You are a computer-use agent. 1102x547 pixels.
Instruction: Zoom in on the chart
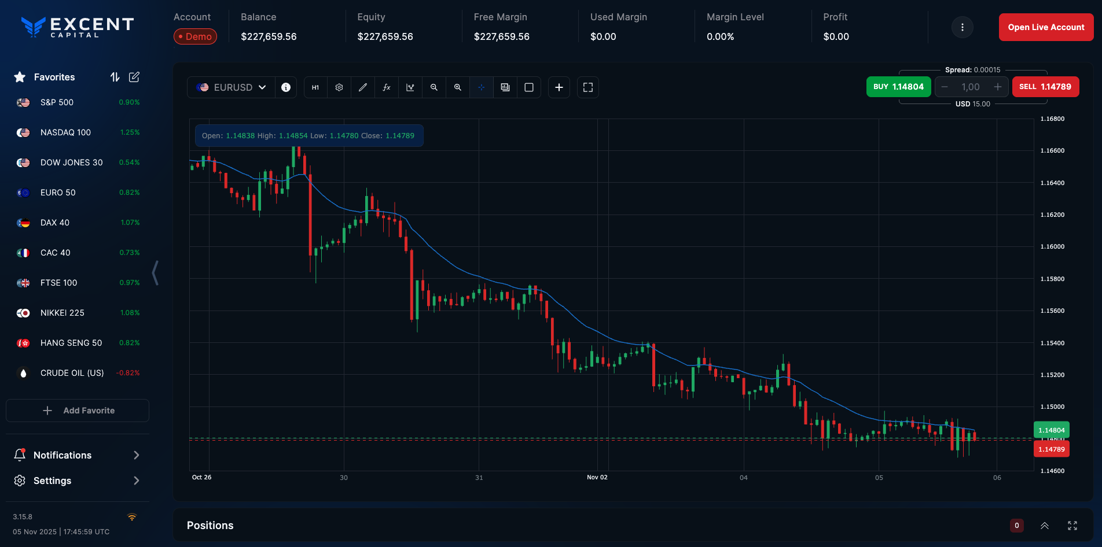pos(457,87)
